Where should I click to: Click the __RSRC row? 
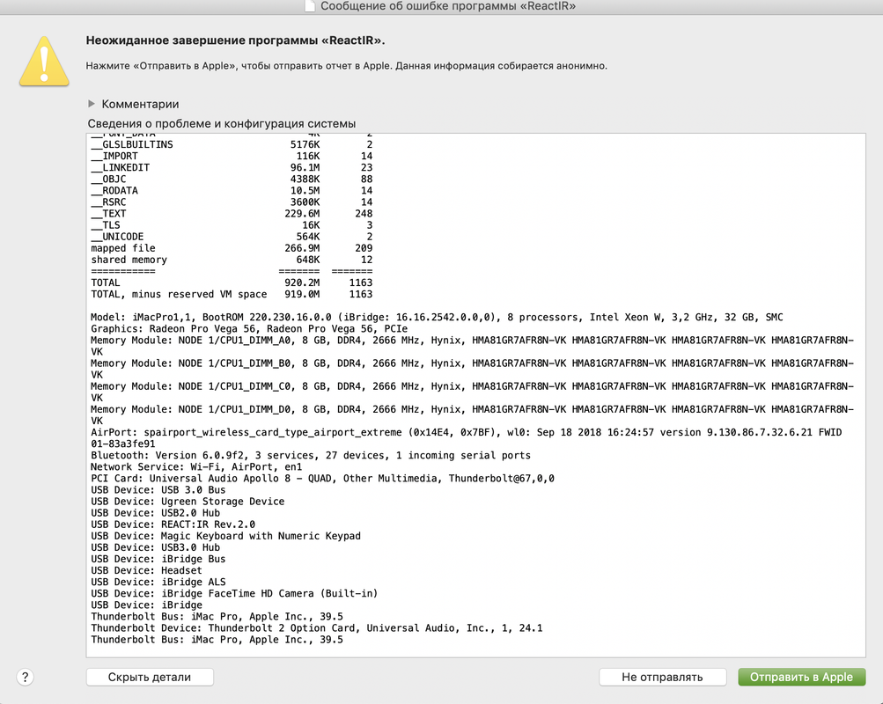tap(232, 202)
